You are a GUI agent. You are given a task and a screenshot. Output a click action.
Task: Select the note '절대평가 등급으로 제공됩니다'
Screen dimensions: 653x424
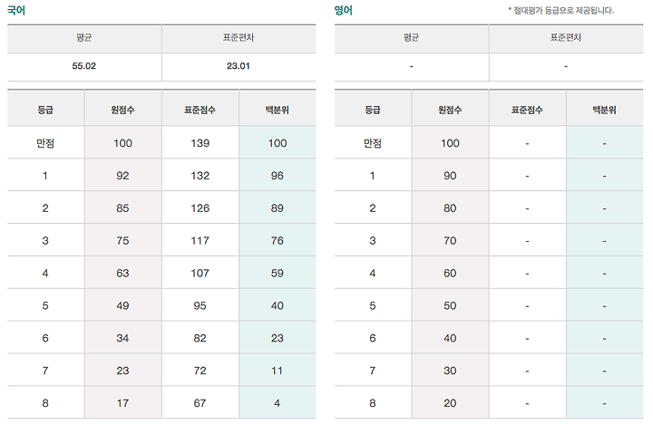(x=561, y=10)
